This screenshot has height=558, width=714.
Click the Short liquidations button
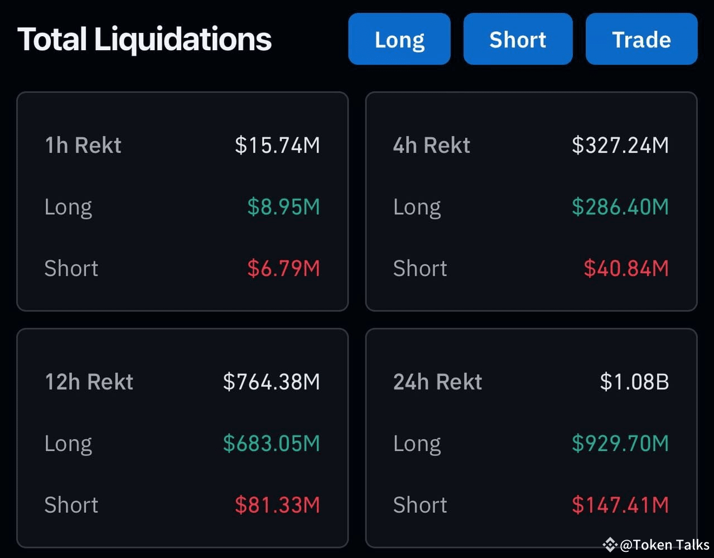click(518, 39)
